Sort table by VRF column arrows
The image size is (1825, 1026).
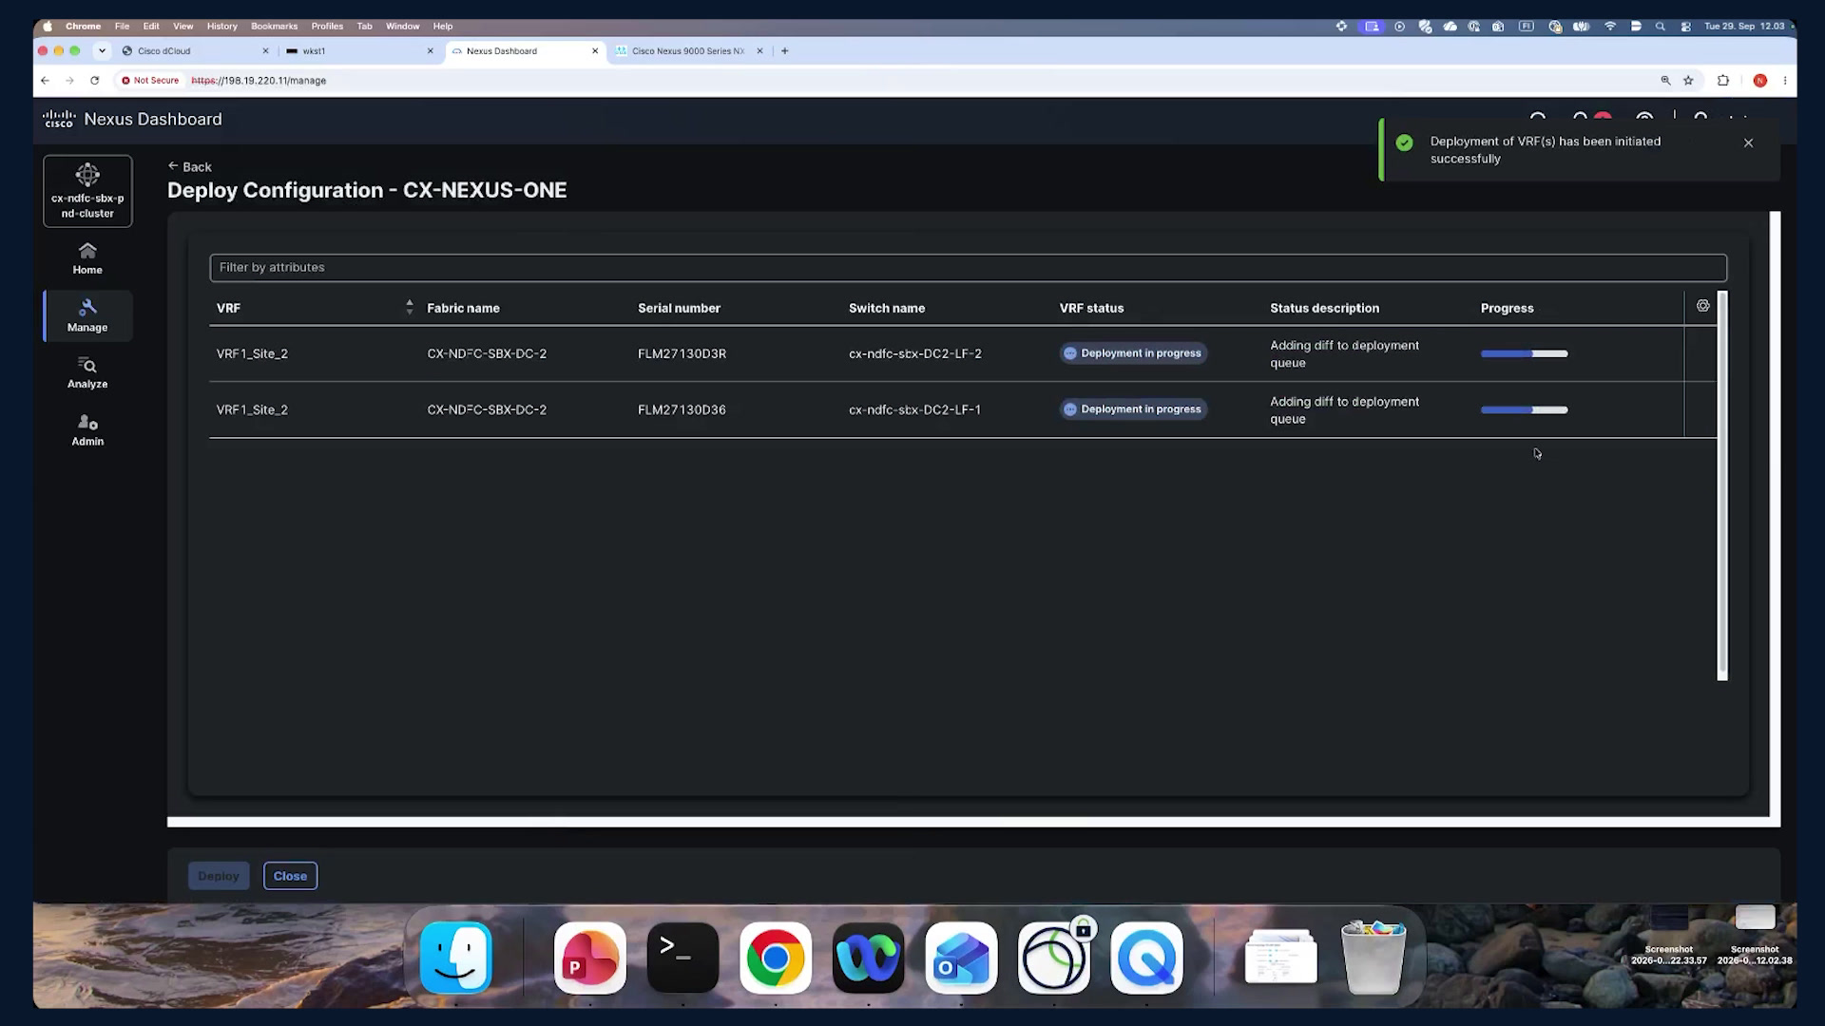pyautogui.click(x=410, y=307)
